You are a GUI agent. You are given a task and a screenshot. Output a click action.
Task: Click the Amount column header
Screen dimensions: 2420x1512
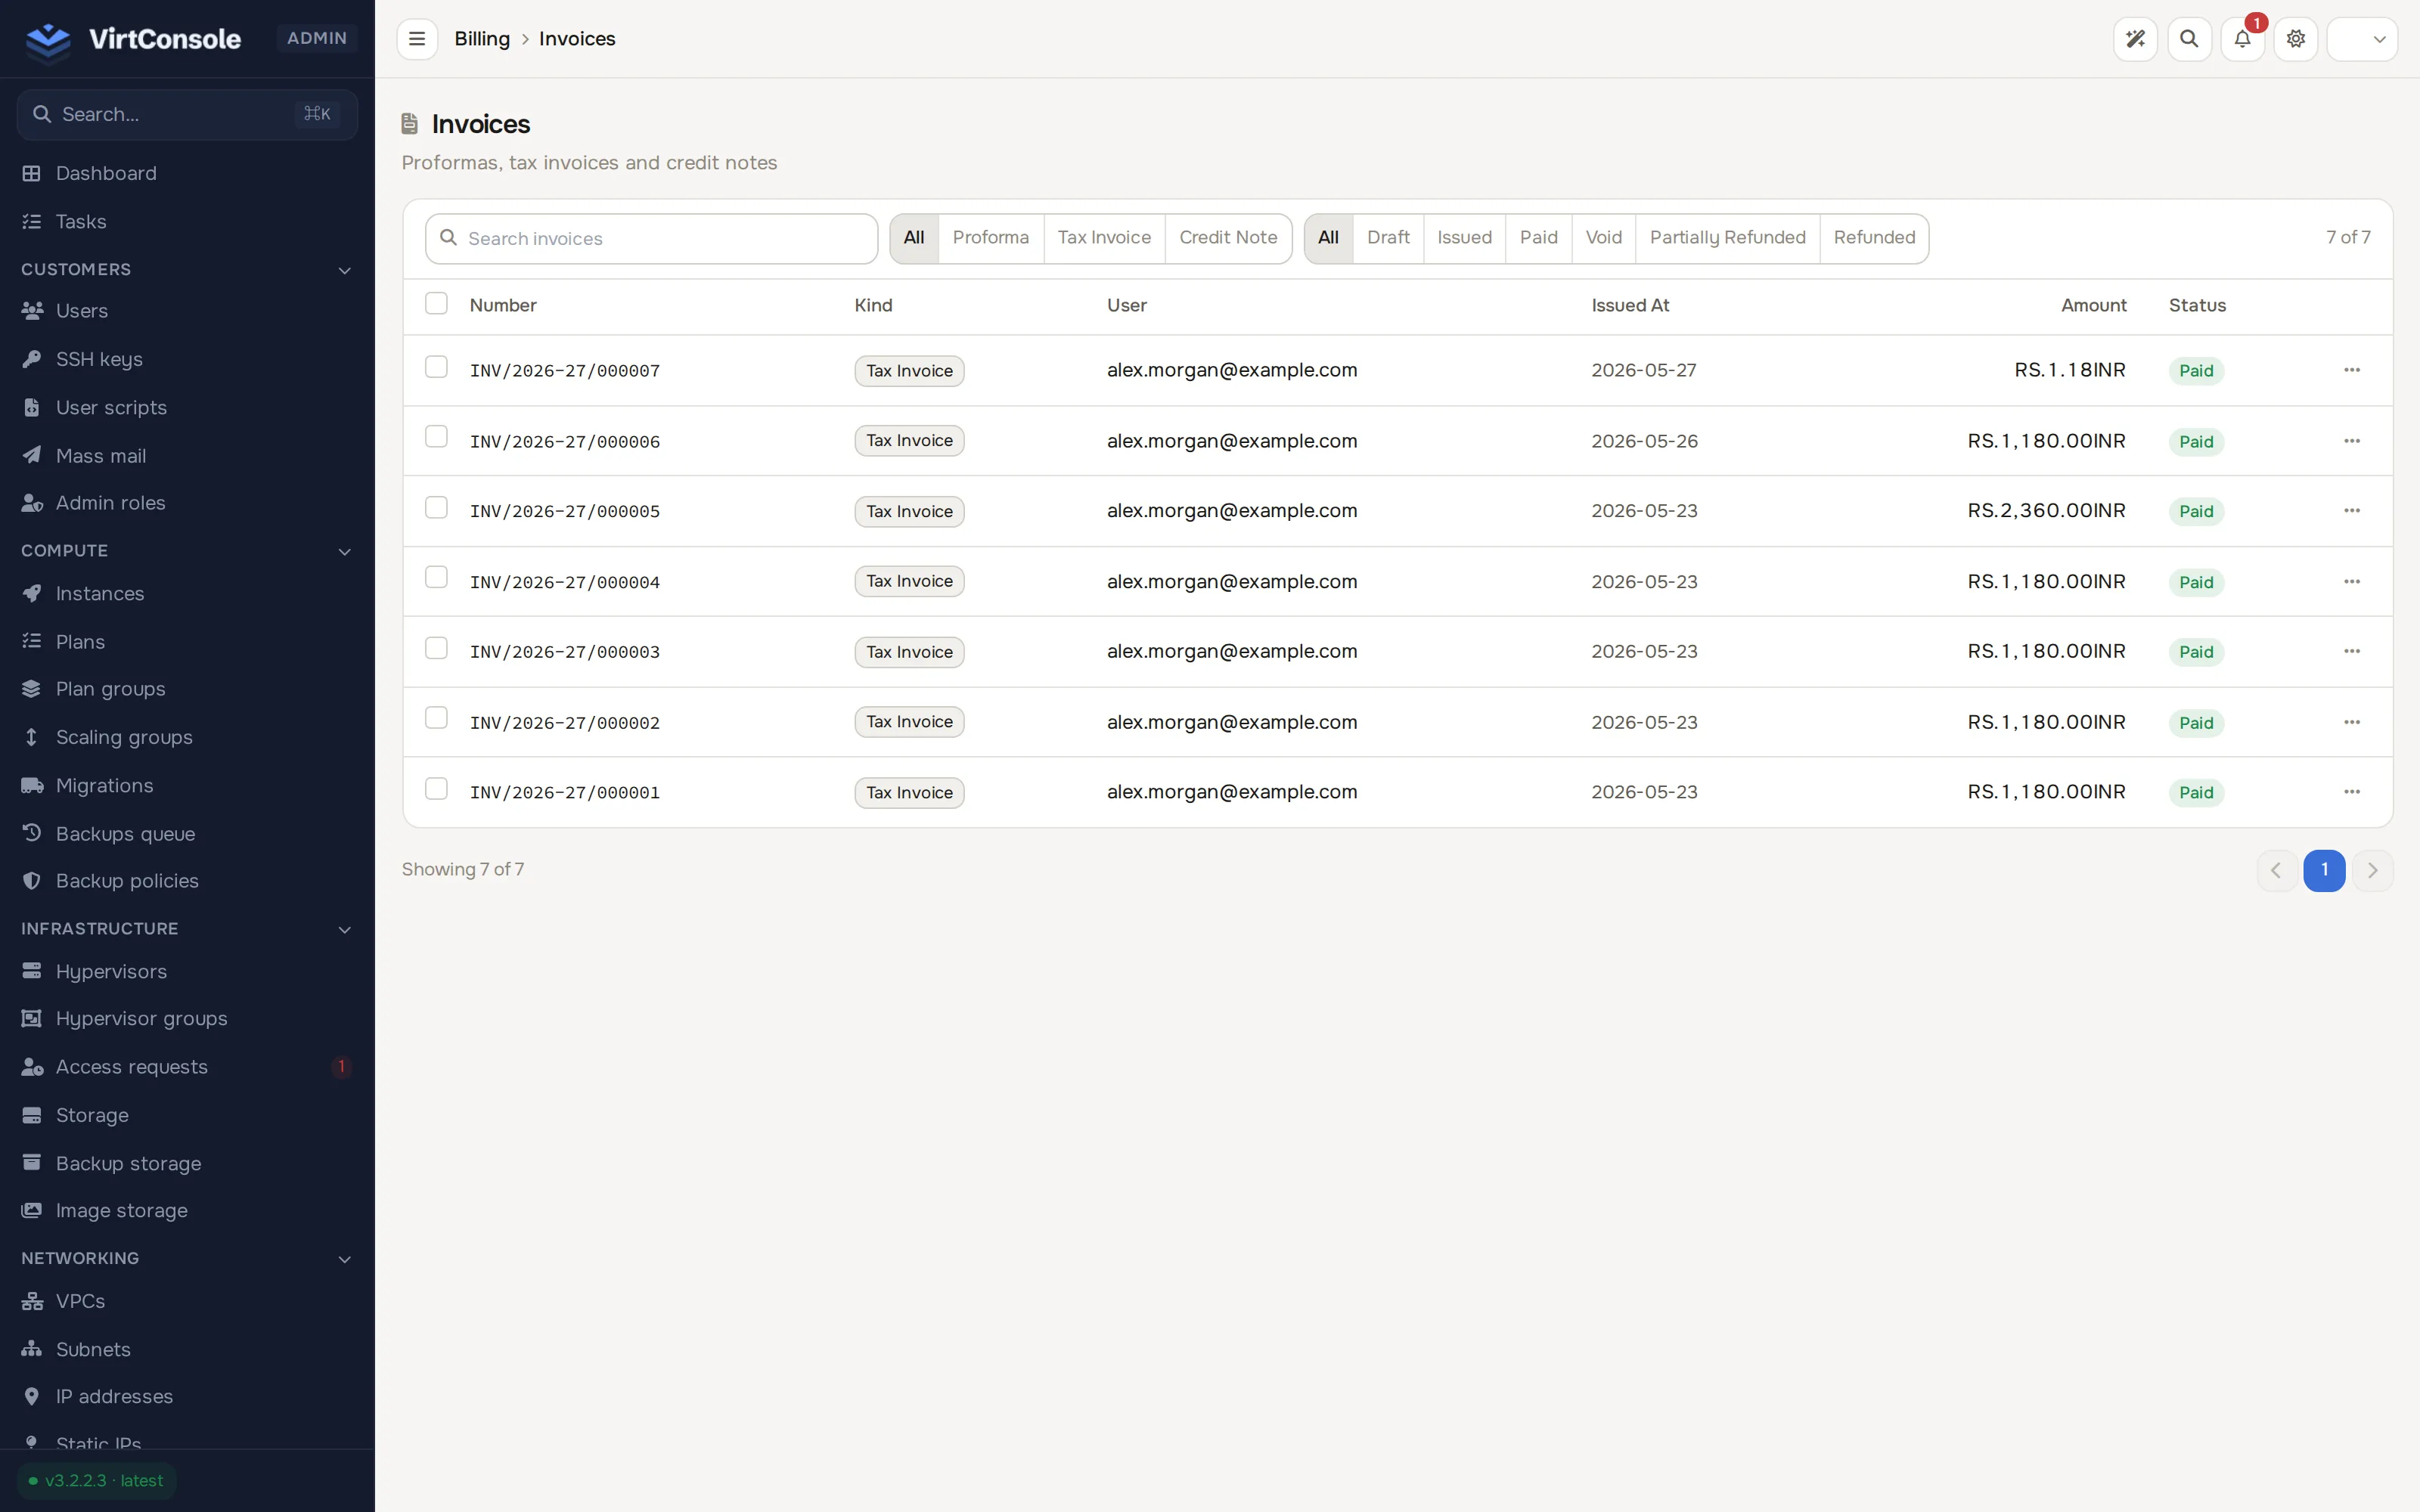pos(2093,306)
